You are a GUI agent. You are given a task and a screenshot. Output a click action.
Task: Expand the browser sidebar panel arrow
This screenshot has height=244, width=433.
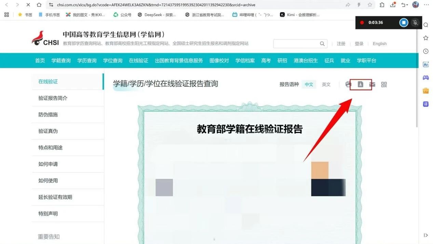coord(425,235)
